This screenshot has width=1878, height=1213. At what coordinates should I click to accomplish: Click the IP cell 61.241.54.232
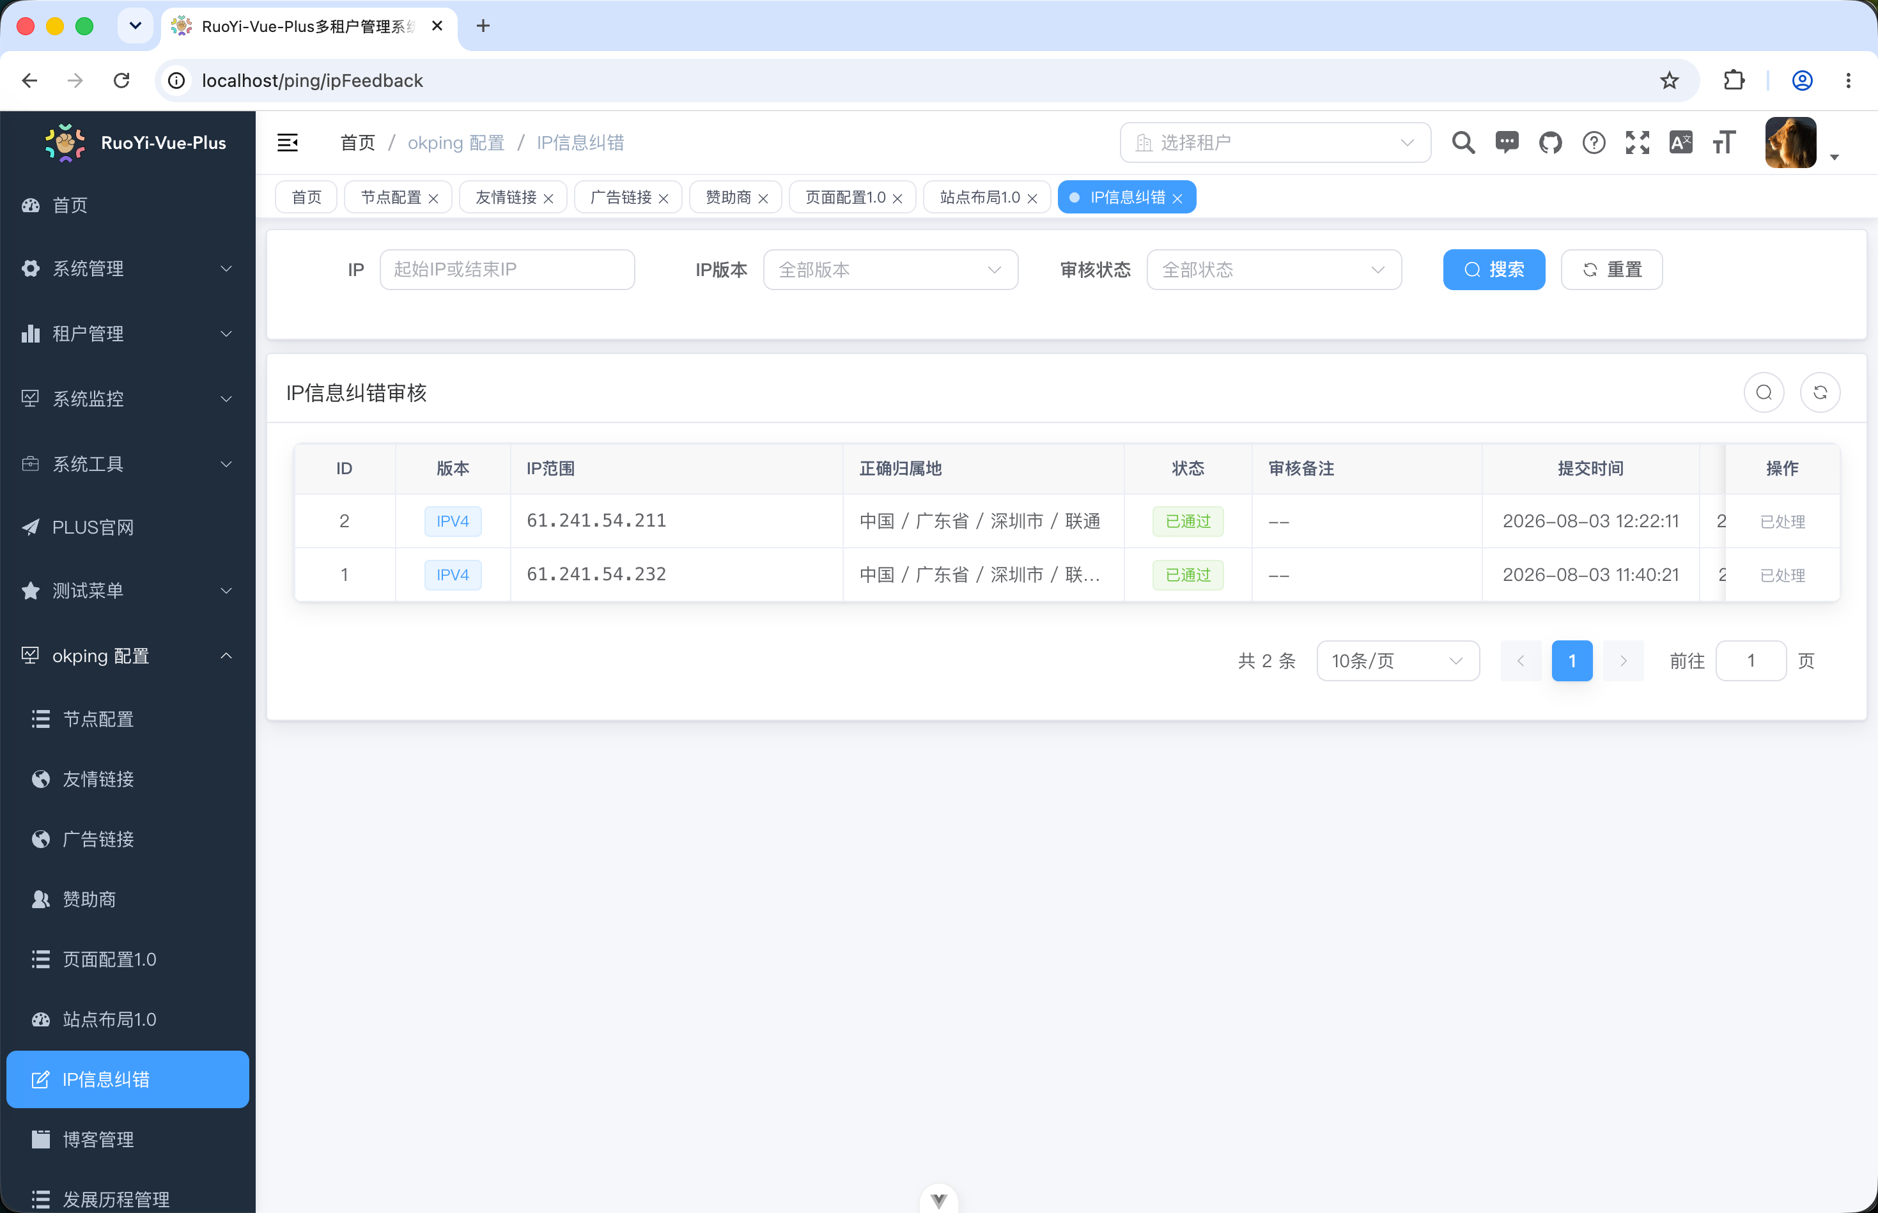(x=596, y=574)
